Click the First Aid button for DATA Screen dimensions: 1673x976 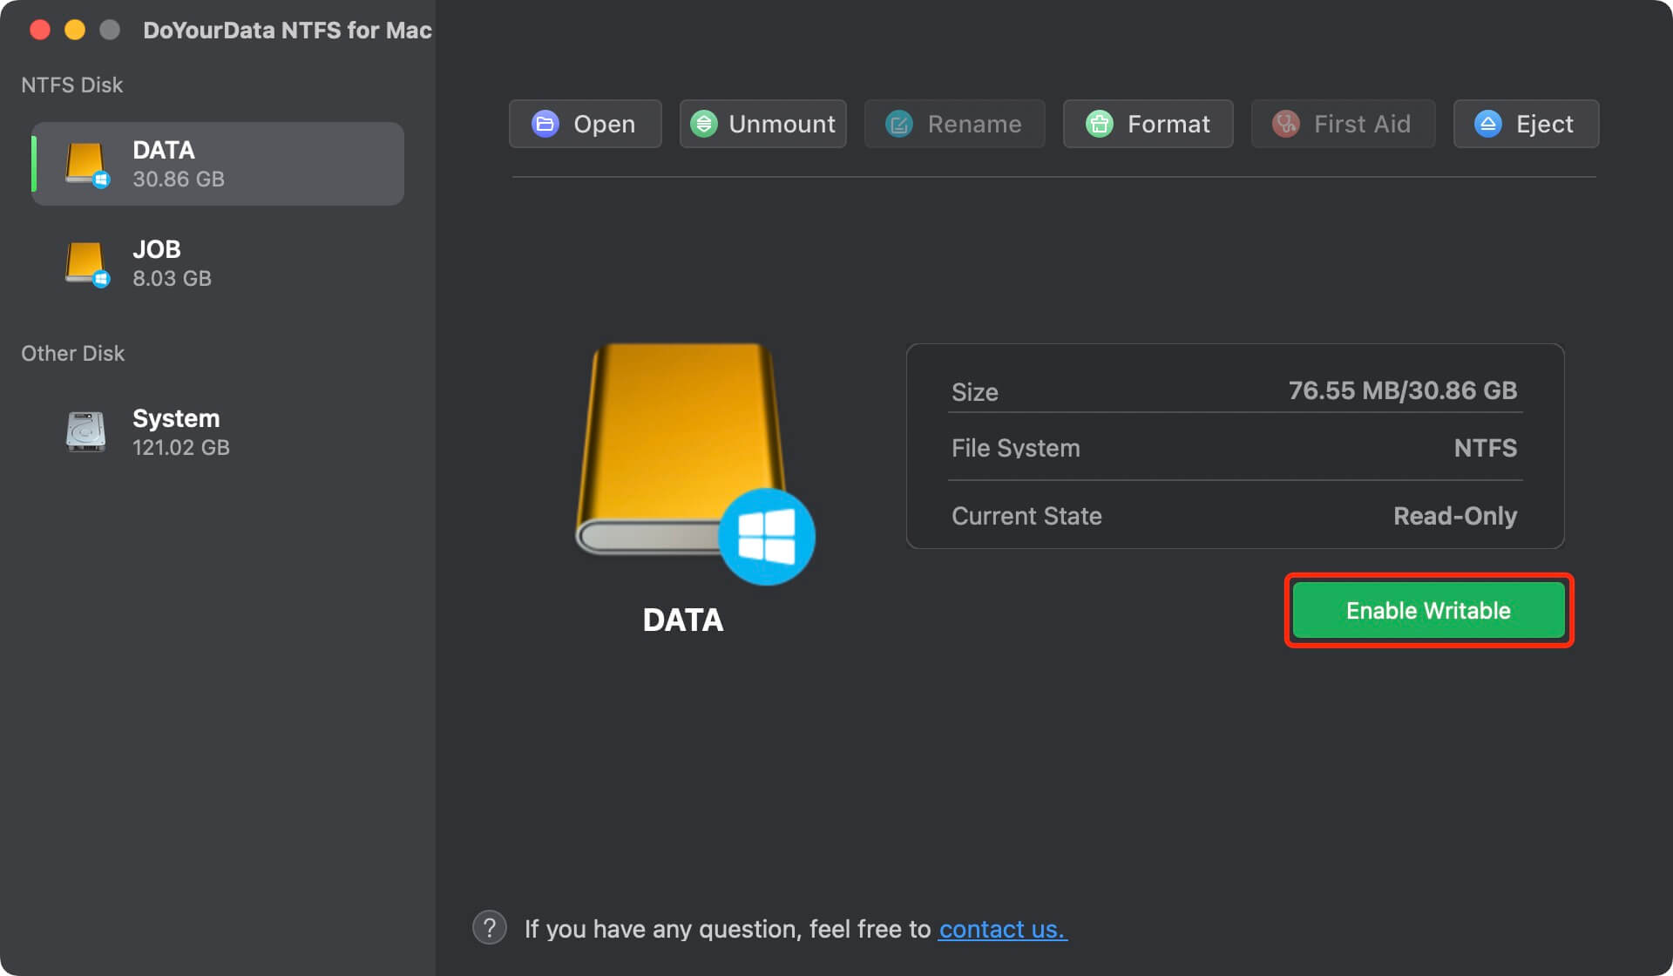(x=1342, y=125)
